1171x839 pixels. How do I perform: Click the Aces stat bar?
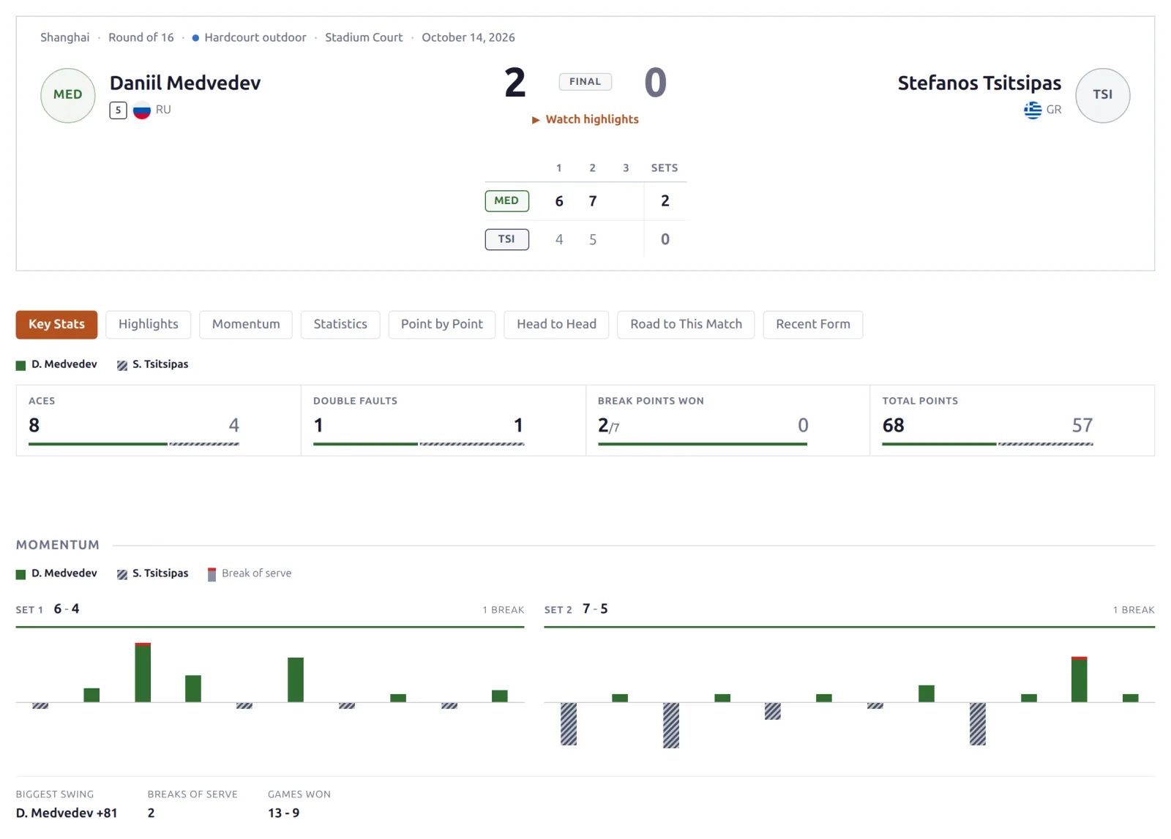pos(134,444)
